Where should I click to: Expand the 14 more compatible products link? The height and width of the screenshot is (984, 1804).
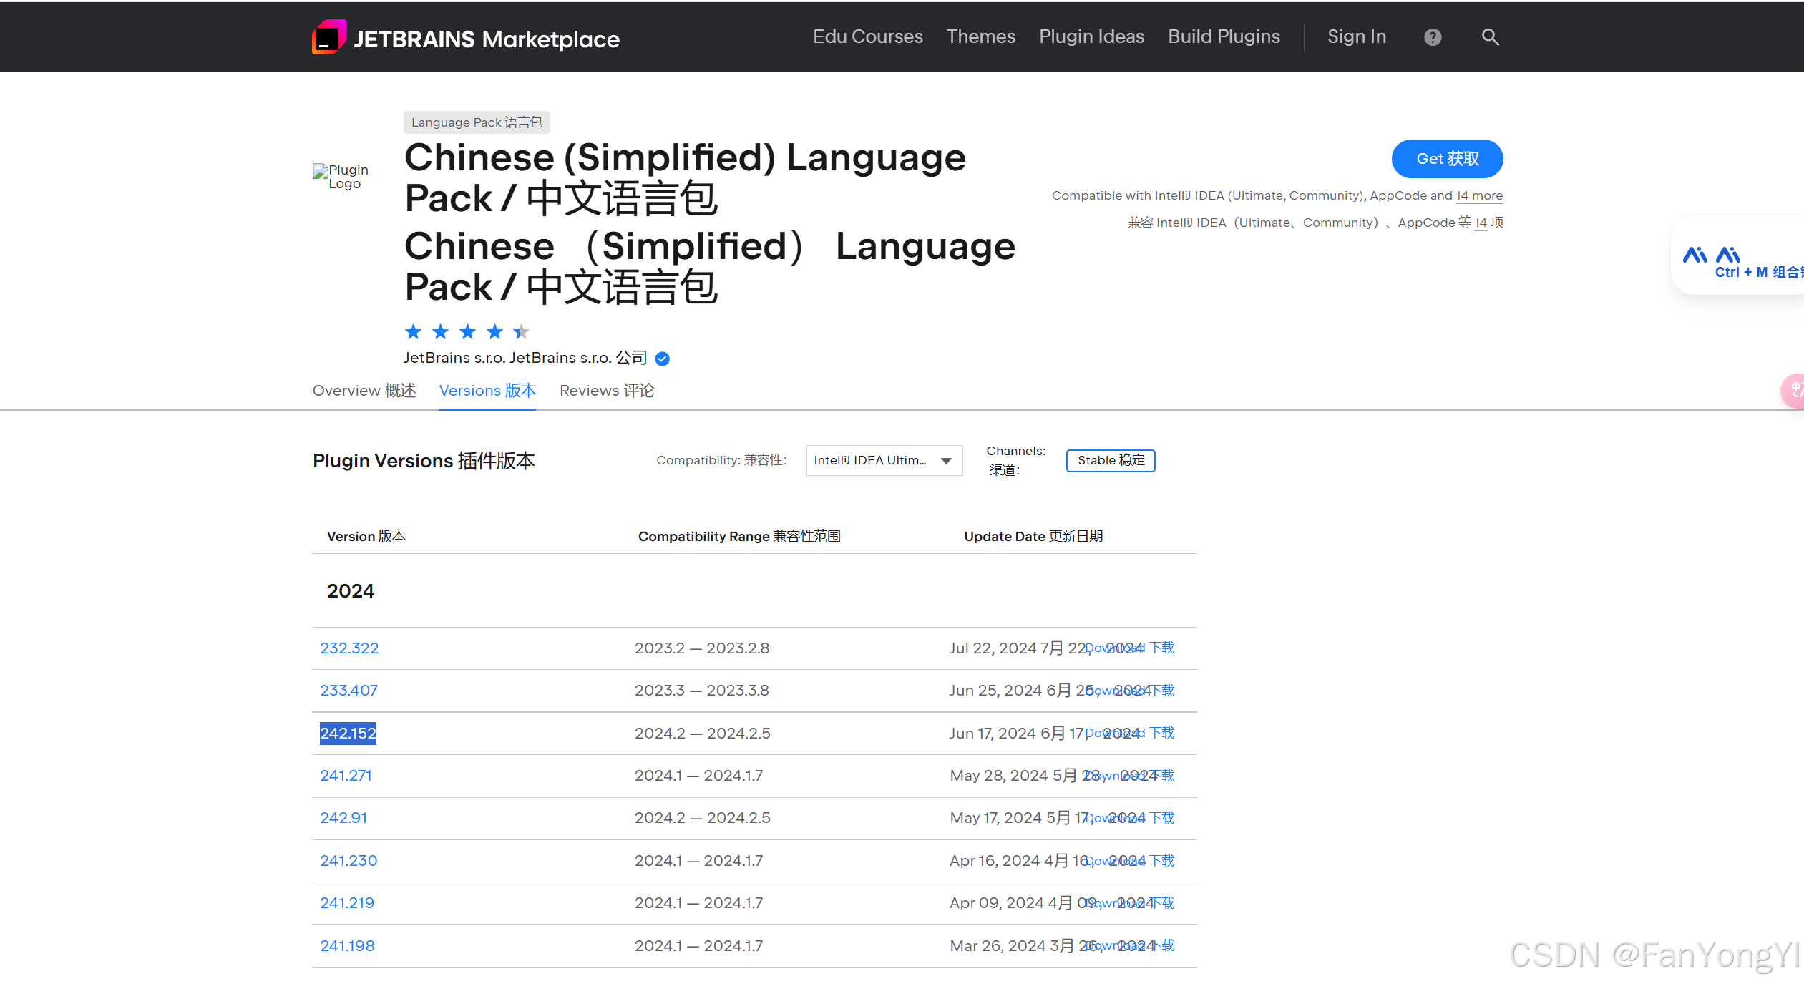coord(1478,195)
